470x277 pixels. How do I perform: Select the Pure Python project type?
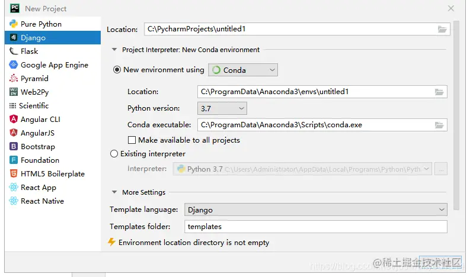pos(53,24)
